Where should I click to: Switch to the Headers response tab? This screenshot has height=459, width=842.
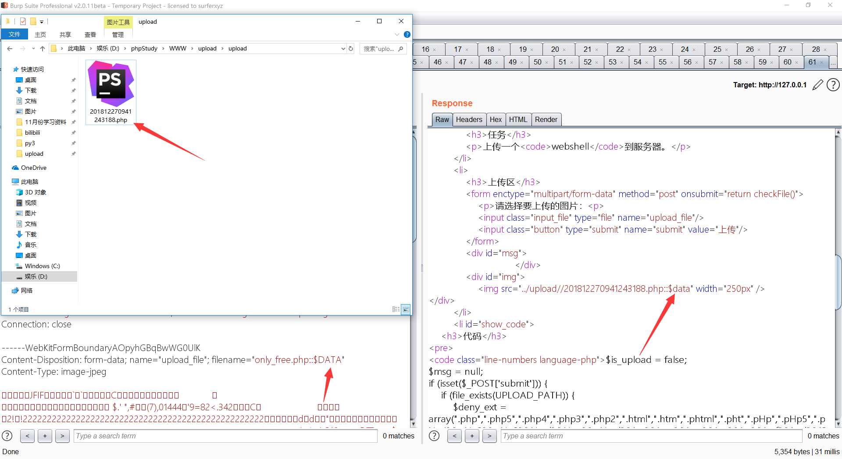coord(469,119)
